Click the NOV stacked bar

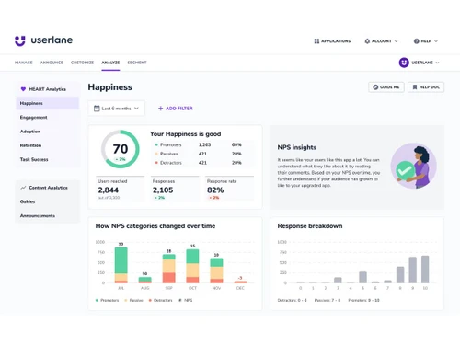(x=216, y=270)
